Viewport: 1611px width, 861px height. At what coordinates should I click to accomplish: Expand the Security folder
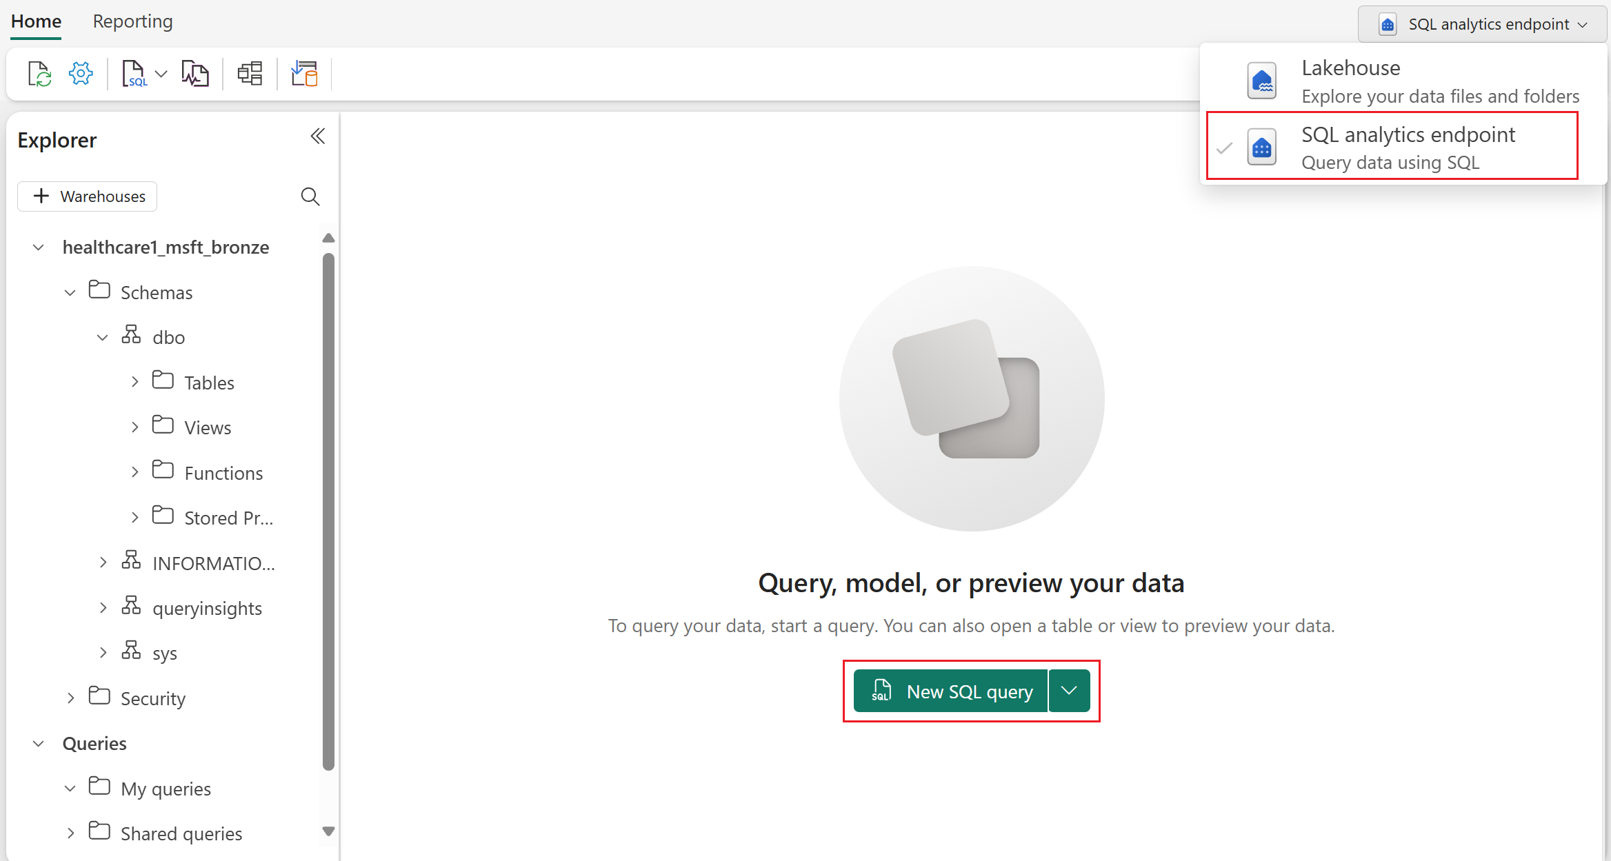(x=71, y=698)
